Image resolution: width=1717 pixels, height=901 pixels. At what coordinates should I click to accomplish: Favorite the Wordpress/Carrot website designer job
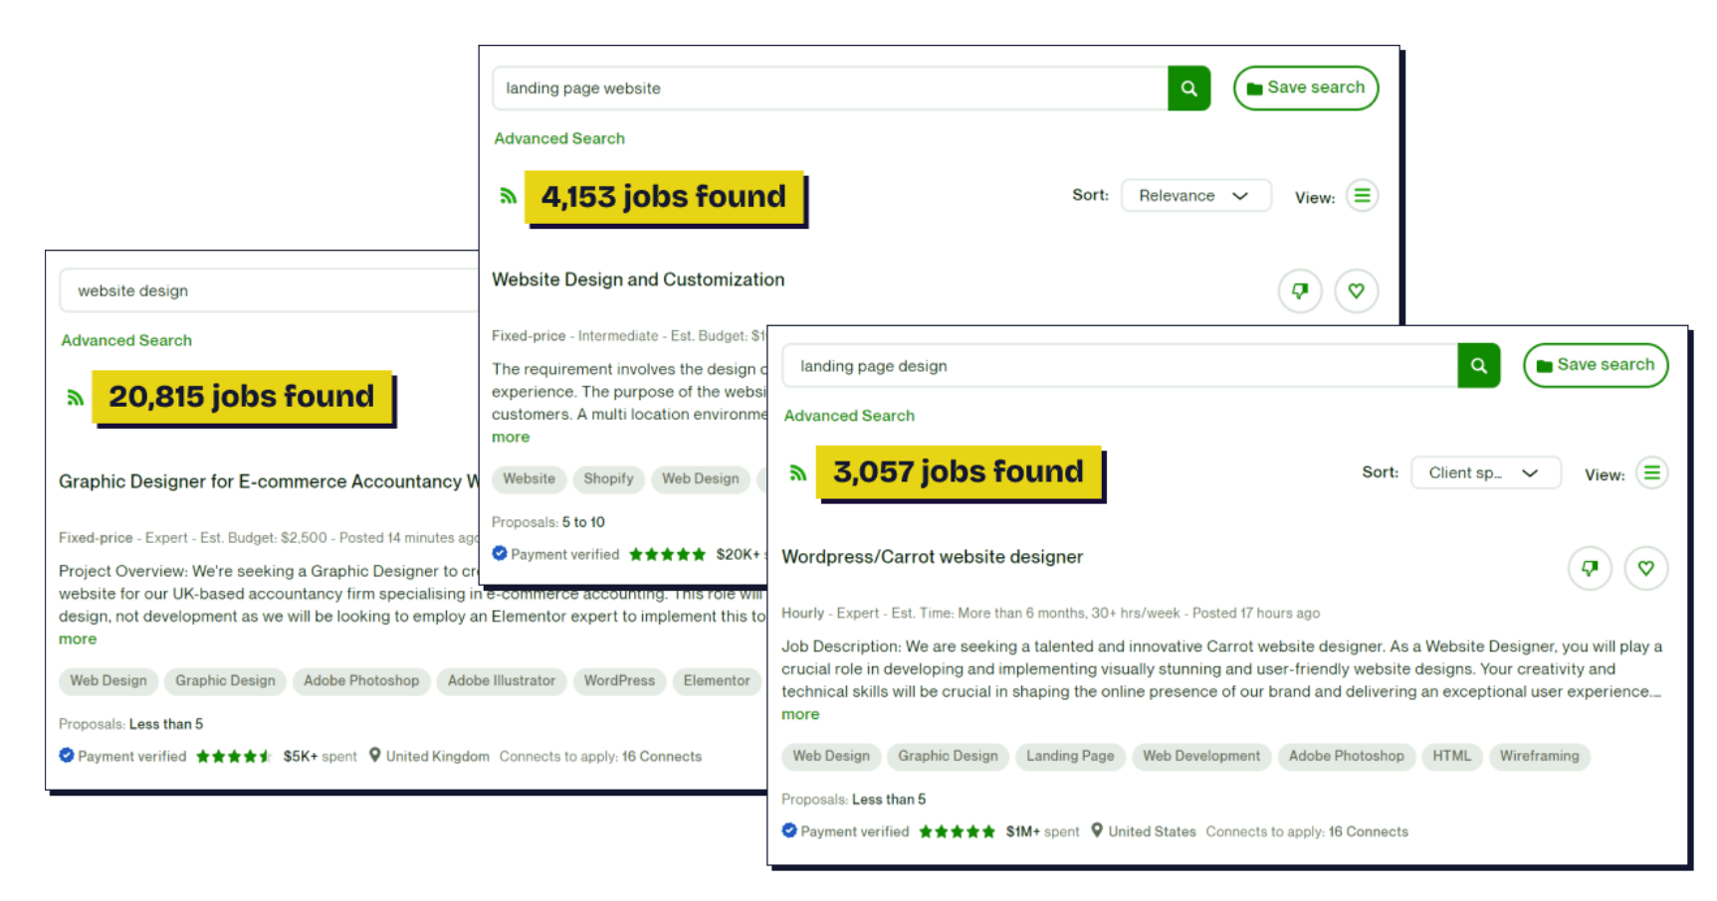[1645, 569]
